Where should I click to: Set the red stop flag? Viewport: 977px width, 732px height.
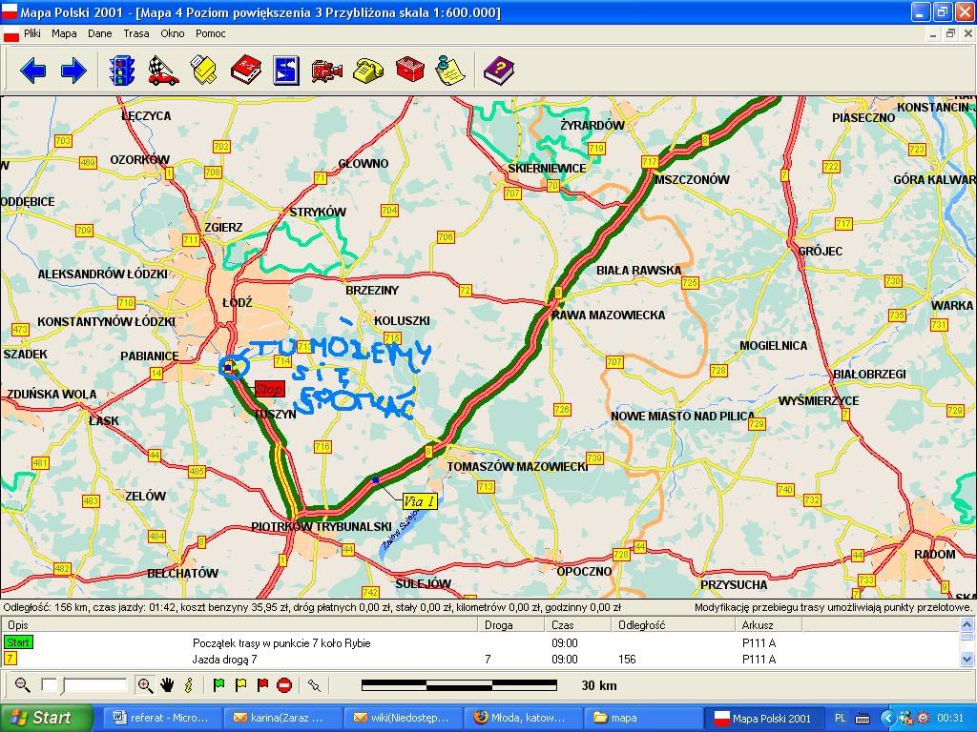(x=262, y=685)
